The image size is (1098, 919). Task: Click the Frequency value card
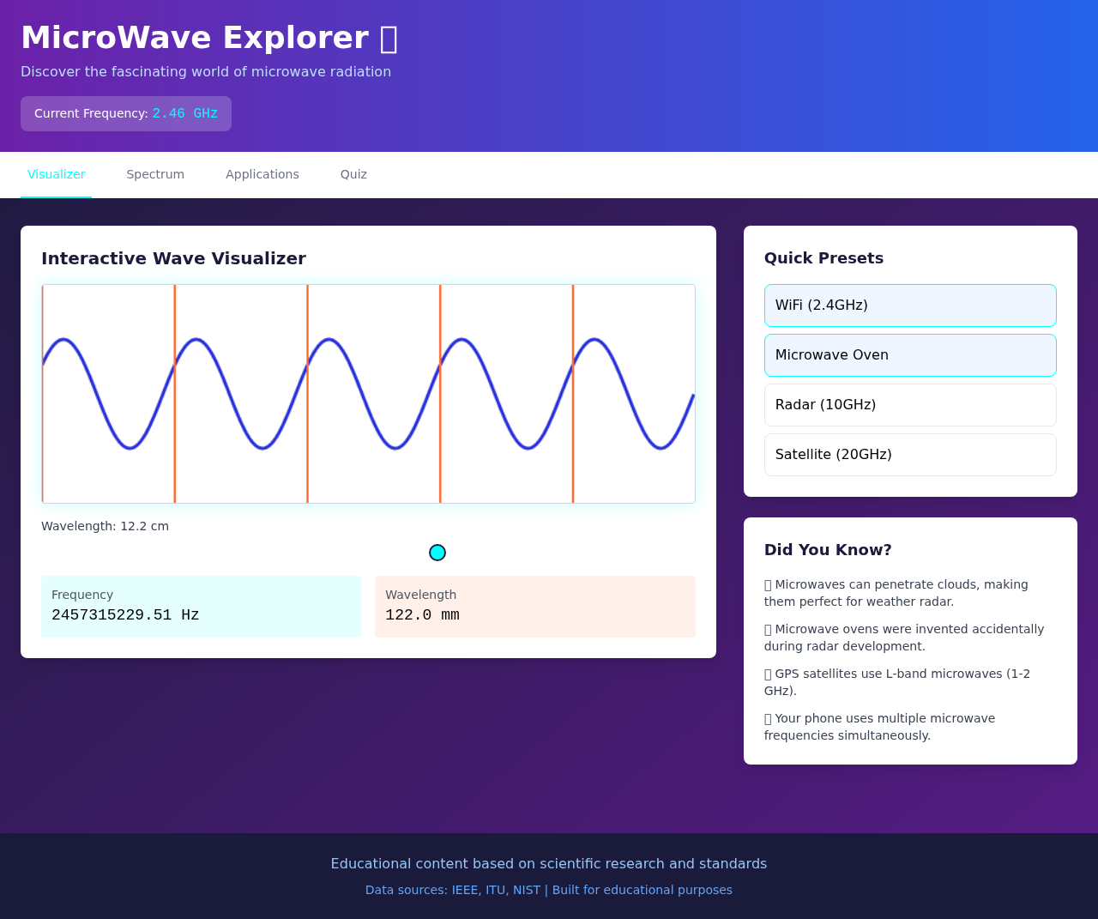point(201,606)
